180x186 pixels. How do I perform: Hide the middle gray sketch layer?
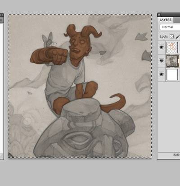[162, 61]
